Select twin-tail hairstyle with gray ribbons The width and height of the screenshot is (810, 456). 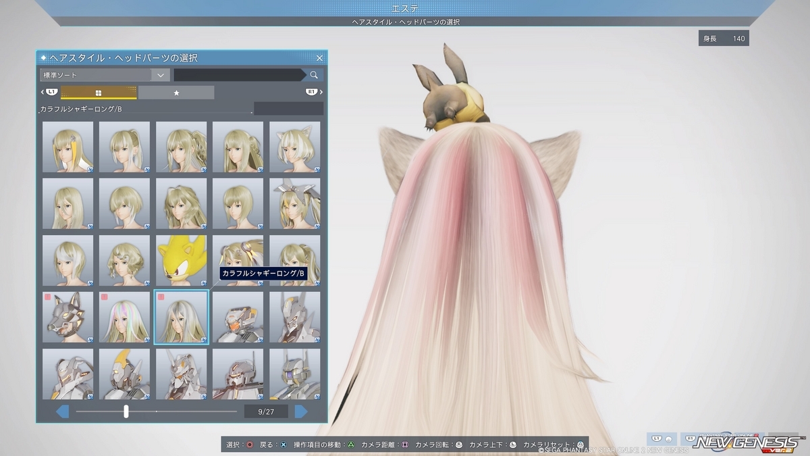point(295,203)
